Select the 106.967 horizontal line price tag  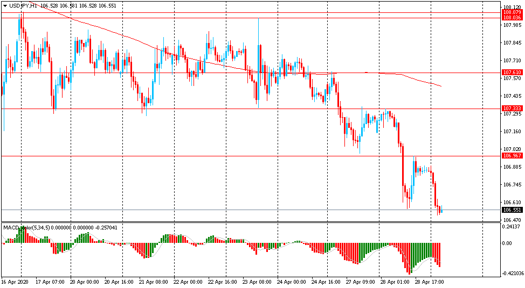click(x=512, y=156)
